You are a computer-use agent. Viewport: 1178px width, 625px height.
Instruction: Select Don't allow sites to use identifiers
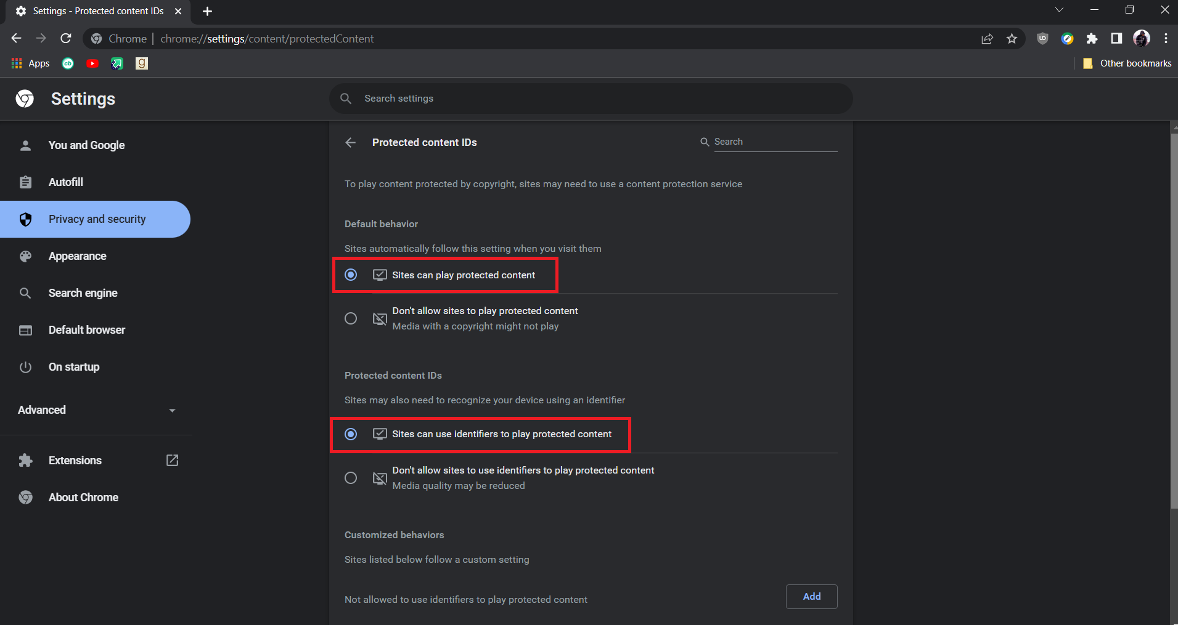(351, 478)
